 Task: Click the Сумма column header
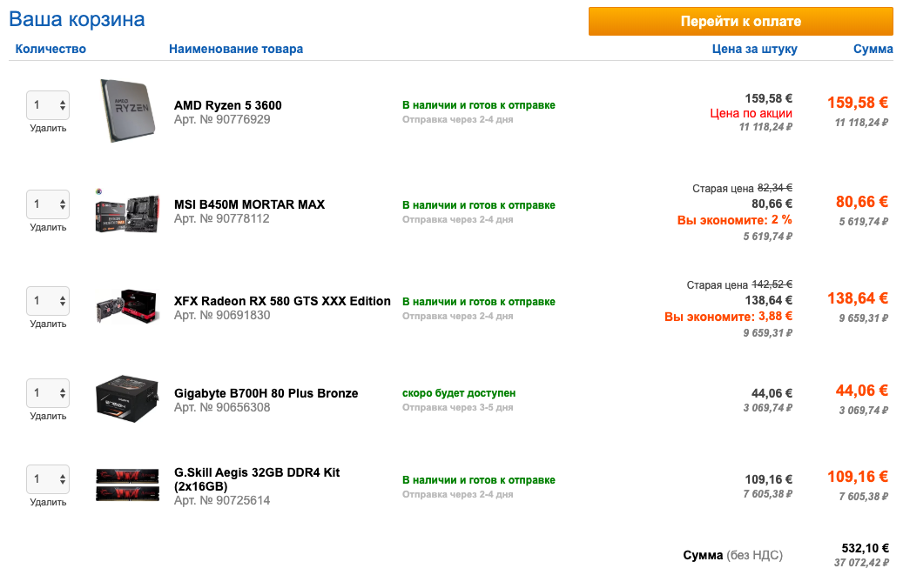(x=873, y=49)
